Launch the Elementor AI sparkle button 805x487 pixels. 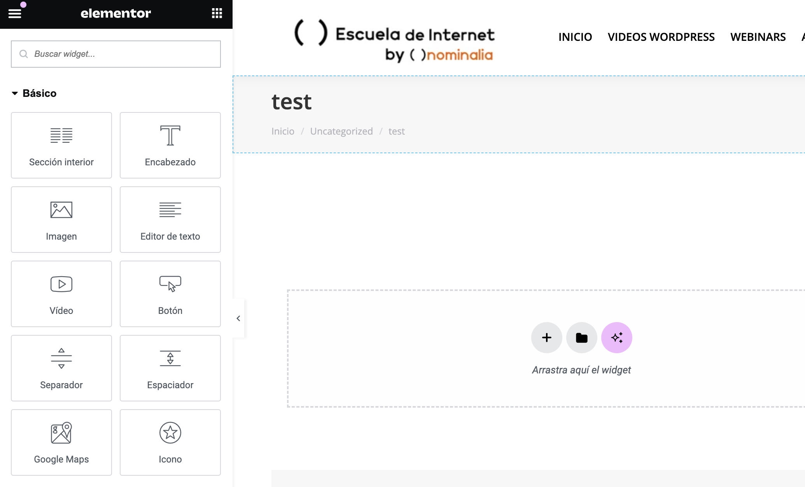coord(616,338)
